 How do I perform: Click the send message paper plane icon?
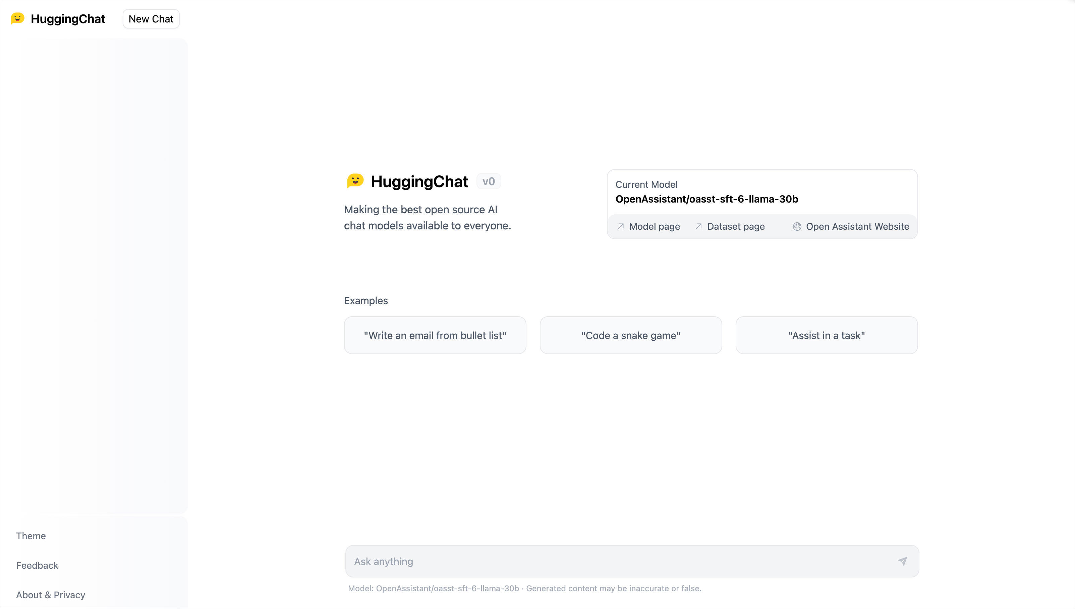(902, 561)
